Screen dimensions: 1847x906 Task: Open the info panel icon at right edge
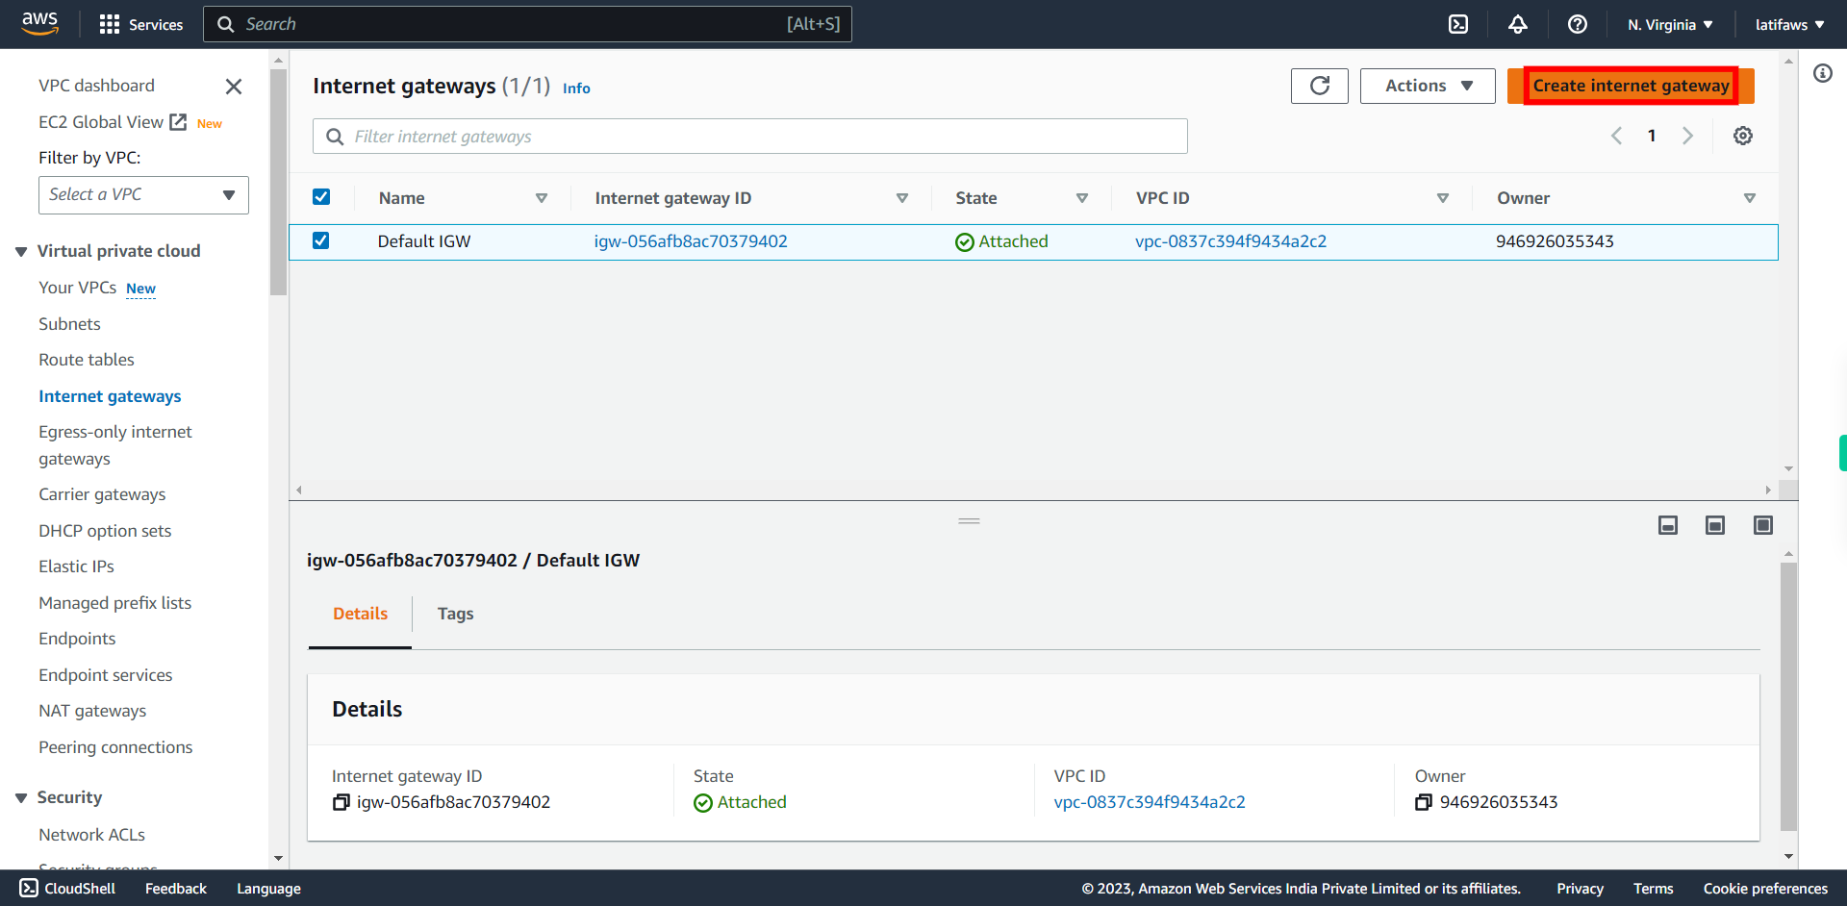coord(1823,73)
